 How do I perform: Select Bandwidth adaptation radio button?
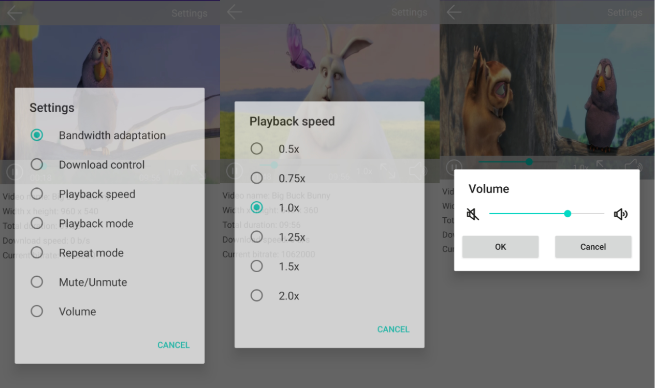point(36,135)
